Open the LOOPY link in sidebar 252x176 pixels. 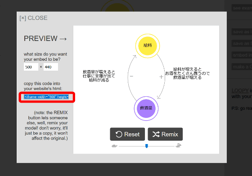coord(240,90)
